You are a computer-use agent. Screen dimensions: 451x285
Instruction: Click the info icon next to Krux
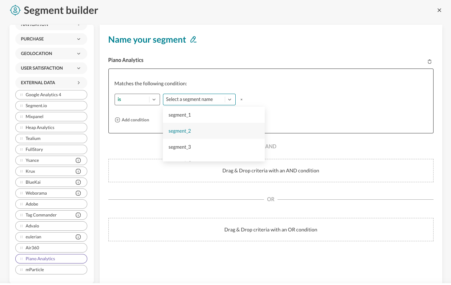(78, 171)
